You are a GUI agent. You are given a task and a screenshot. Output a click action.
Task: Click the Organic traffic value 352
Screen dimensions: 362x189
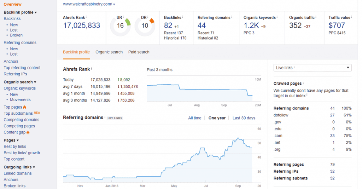click(296, 25)
